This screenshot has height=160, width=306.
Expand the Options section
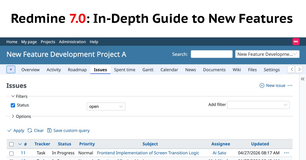pyautogui.click(x=21, y=117)
